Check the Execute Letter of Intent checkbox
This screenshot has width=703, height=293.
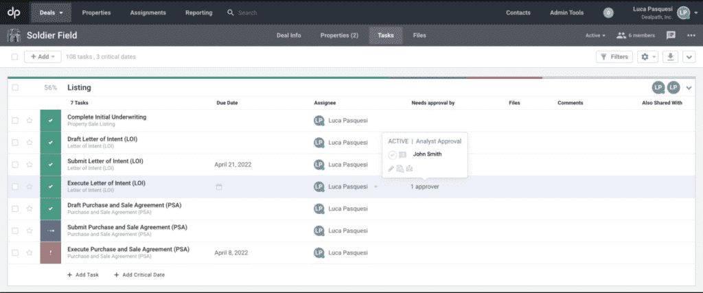tap(15, 187)
